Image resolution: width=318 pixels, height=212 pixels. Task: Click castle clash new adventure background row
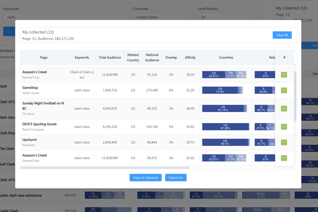(x=159, y=195)
